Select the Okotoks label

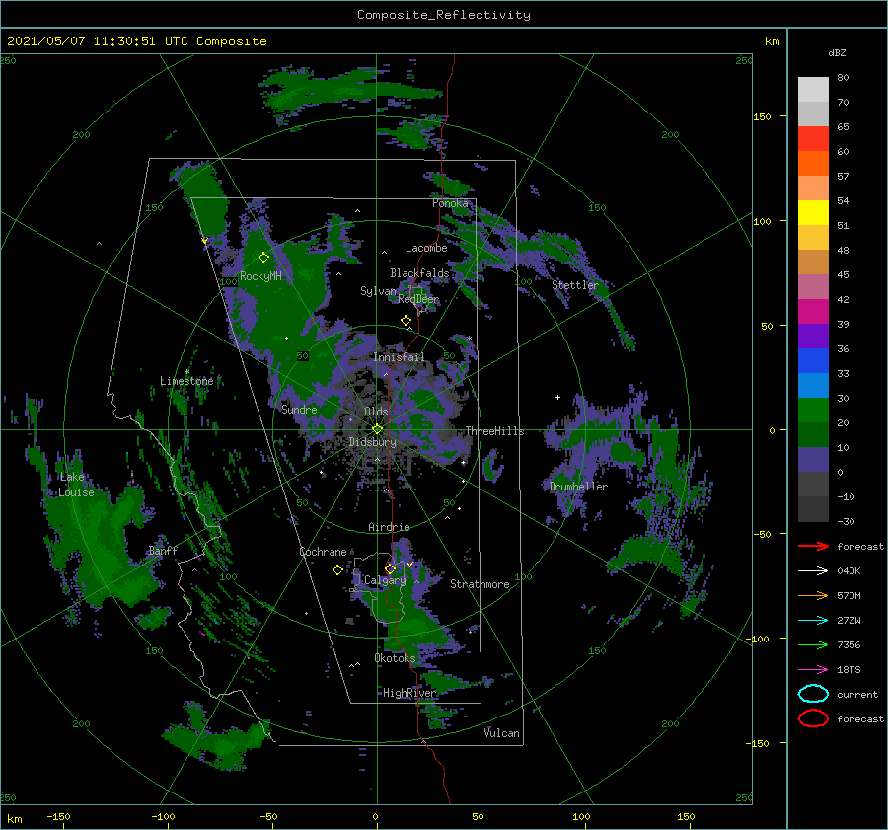click(395, 657)
